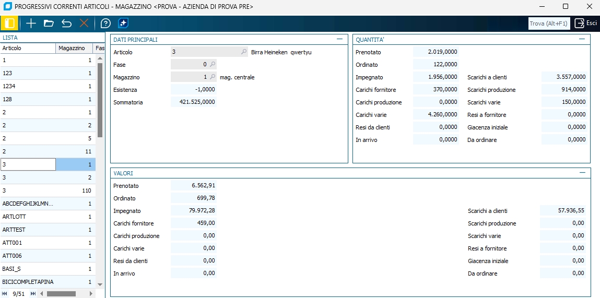Image resolution: width=600 pixels, height=298 pixels.
Task: Click the Esistenza value -1,0000
Action: (x=194, y=90)
